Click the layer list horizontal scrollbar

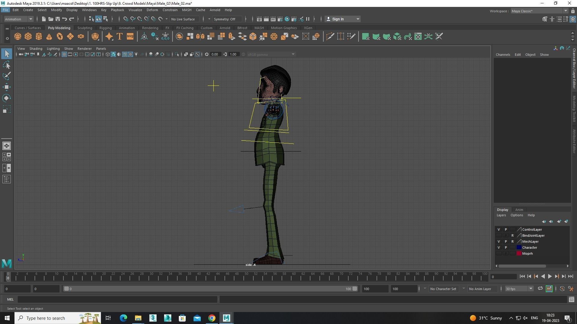(x=522, y=266)
